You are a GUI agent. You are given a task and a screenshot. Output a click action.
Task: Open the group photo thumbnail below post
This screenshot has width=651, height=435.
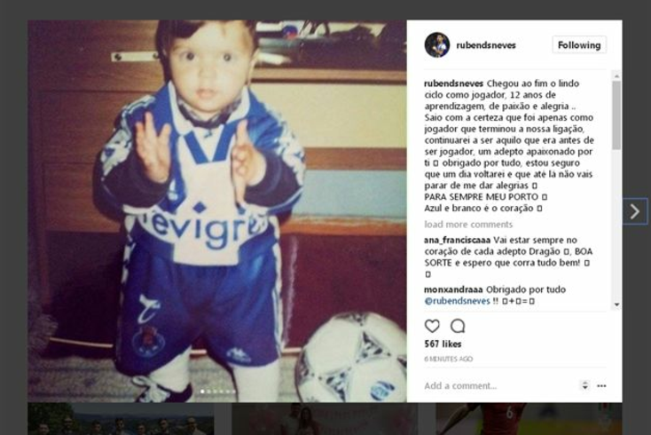[x=121, y=419]
